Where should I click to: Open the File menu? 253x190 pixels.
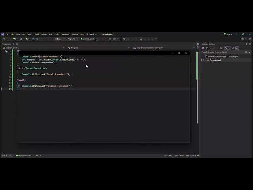(7, 34)
